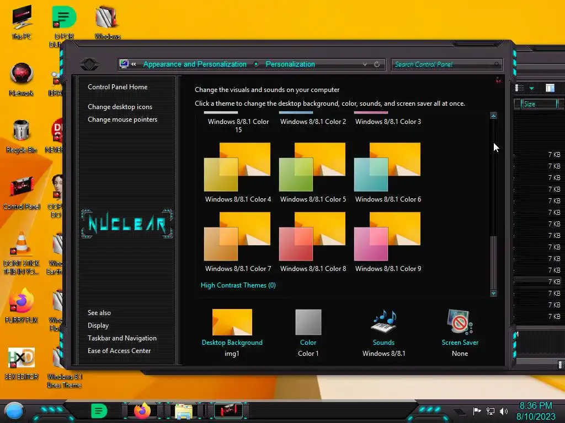Select Windows 8/8.1 Color 7 theme
This screenshot has width=565, height=423.
(238, 242)
